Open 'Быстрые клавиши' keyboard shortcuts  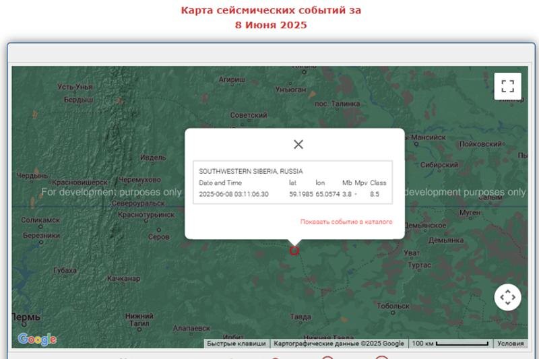tap(236, 344)
